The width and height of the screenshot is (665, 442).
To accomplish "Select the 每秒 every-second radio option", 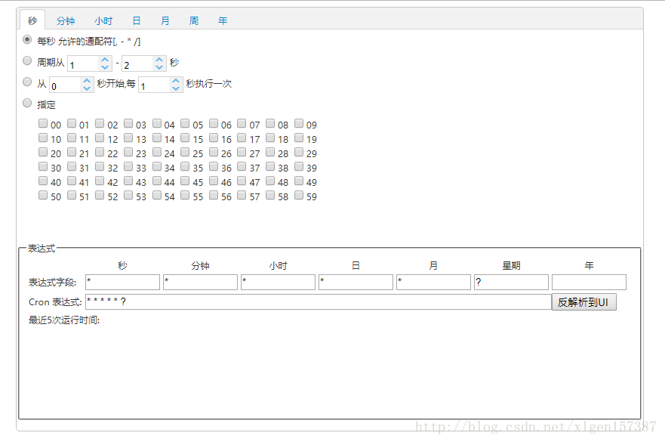I will pyautogui.click(x=27, y=39).
